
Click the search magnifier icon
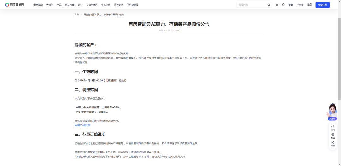point(269,5)
